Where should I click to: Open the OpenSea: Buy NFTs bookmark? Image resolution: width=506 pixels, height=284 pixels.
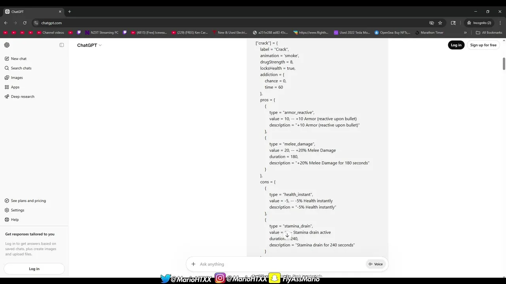(x=393, y=33)
